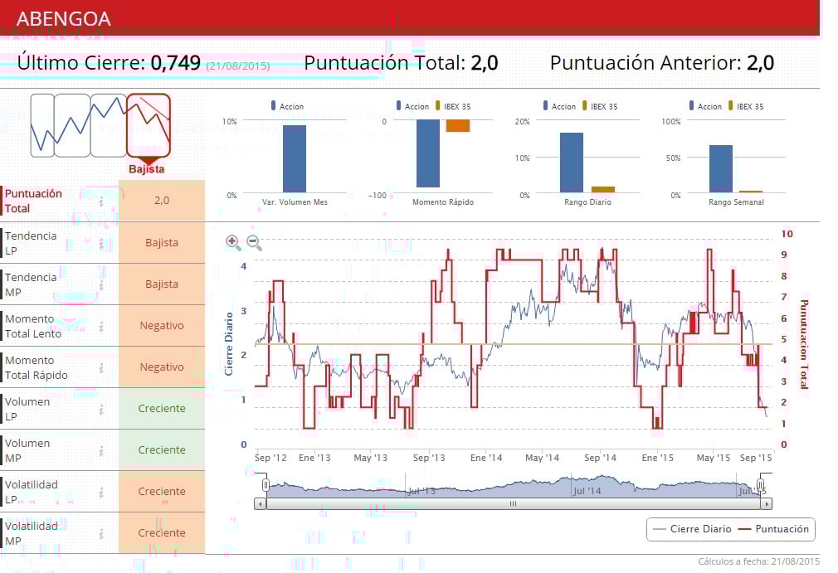Click Creciente value for Volatilidad LP
Viewport: 838px width, 573px height.
tap(162, 491)
